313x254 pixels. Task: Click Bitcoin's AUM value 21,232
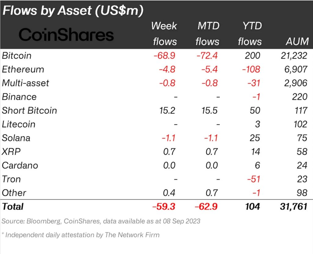pyautogui.click(x=293, y=55)
